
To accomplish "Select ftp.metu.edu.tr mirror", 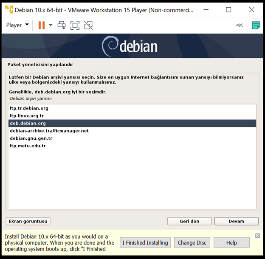I will pyautogui.click(x=132, y=146).
